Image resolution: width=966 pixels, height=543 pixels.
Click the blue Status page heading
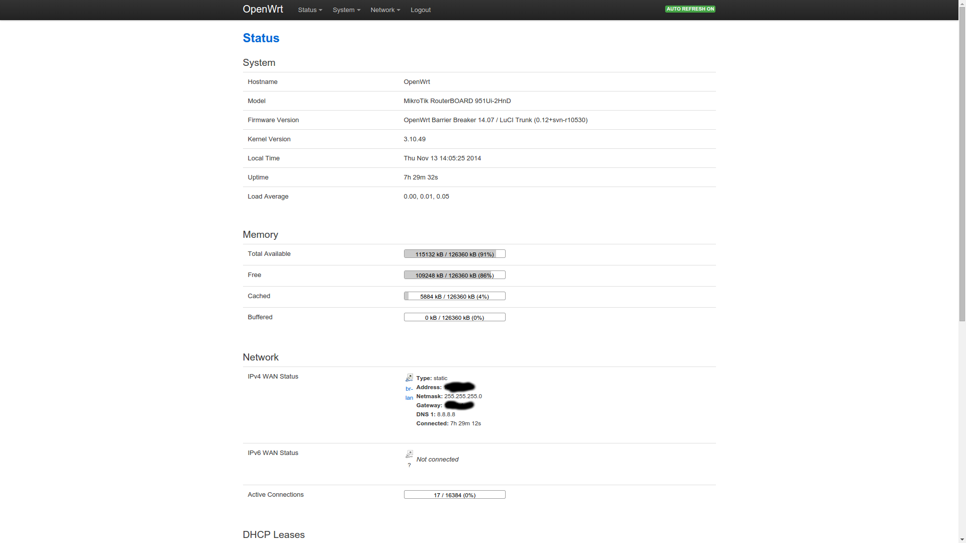coord(261,38)
